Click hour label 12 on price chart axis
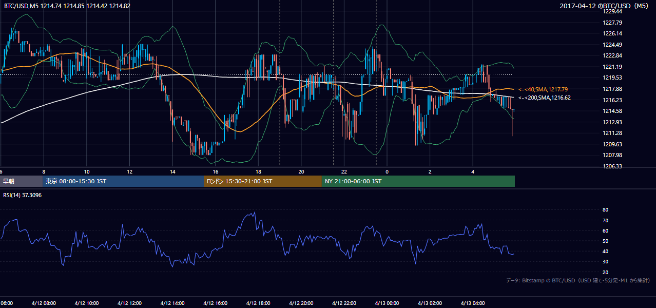 (130, 171)
